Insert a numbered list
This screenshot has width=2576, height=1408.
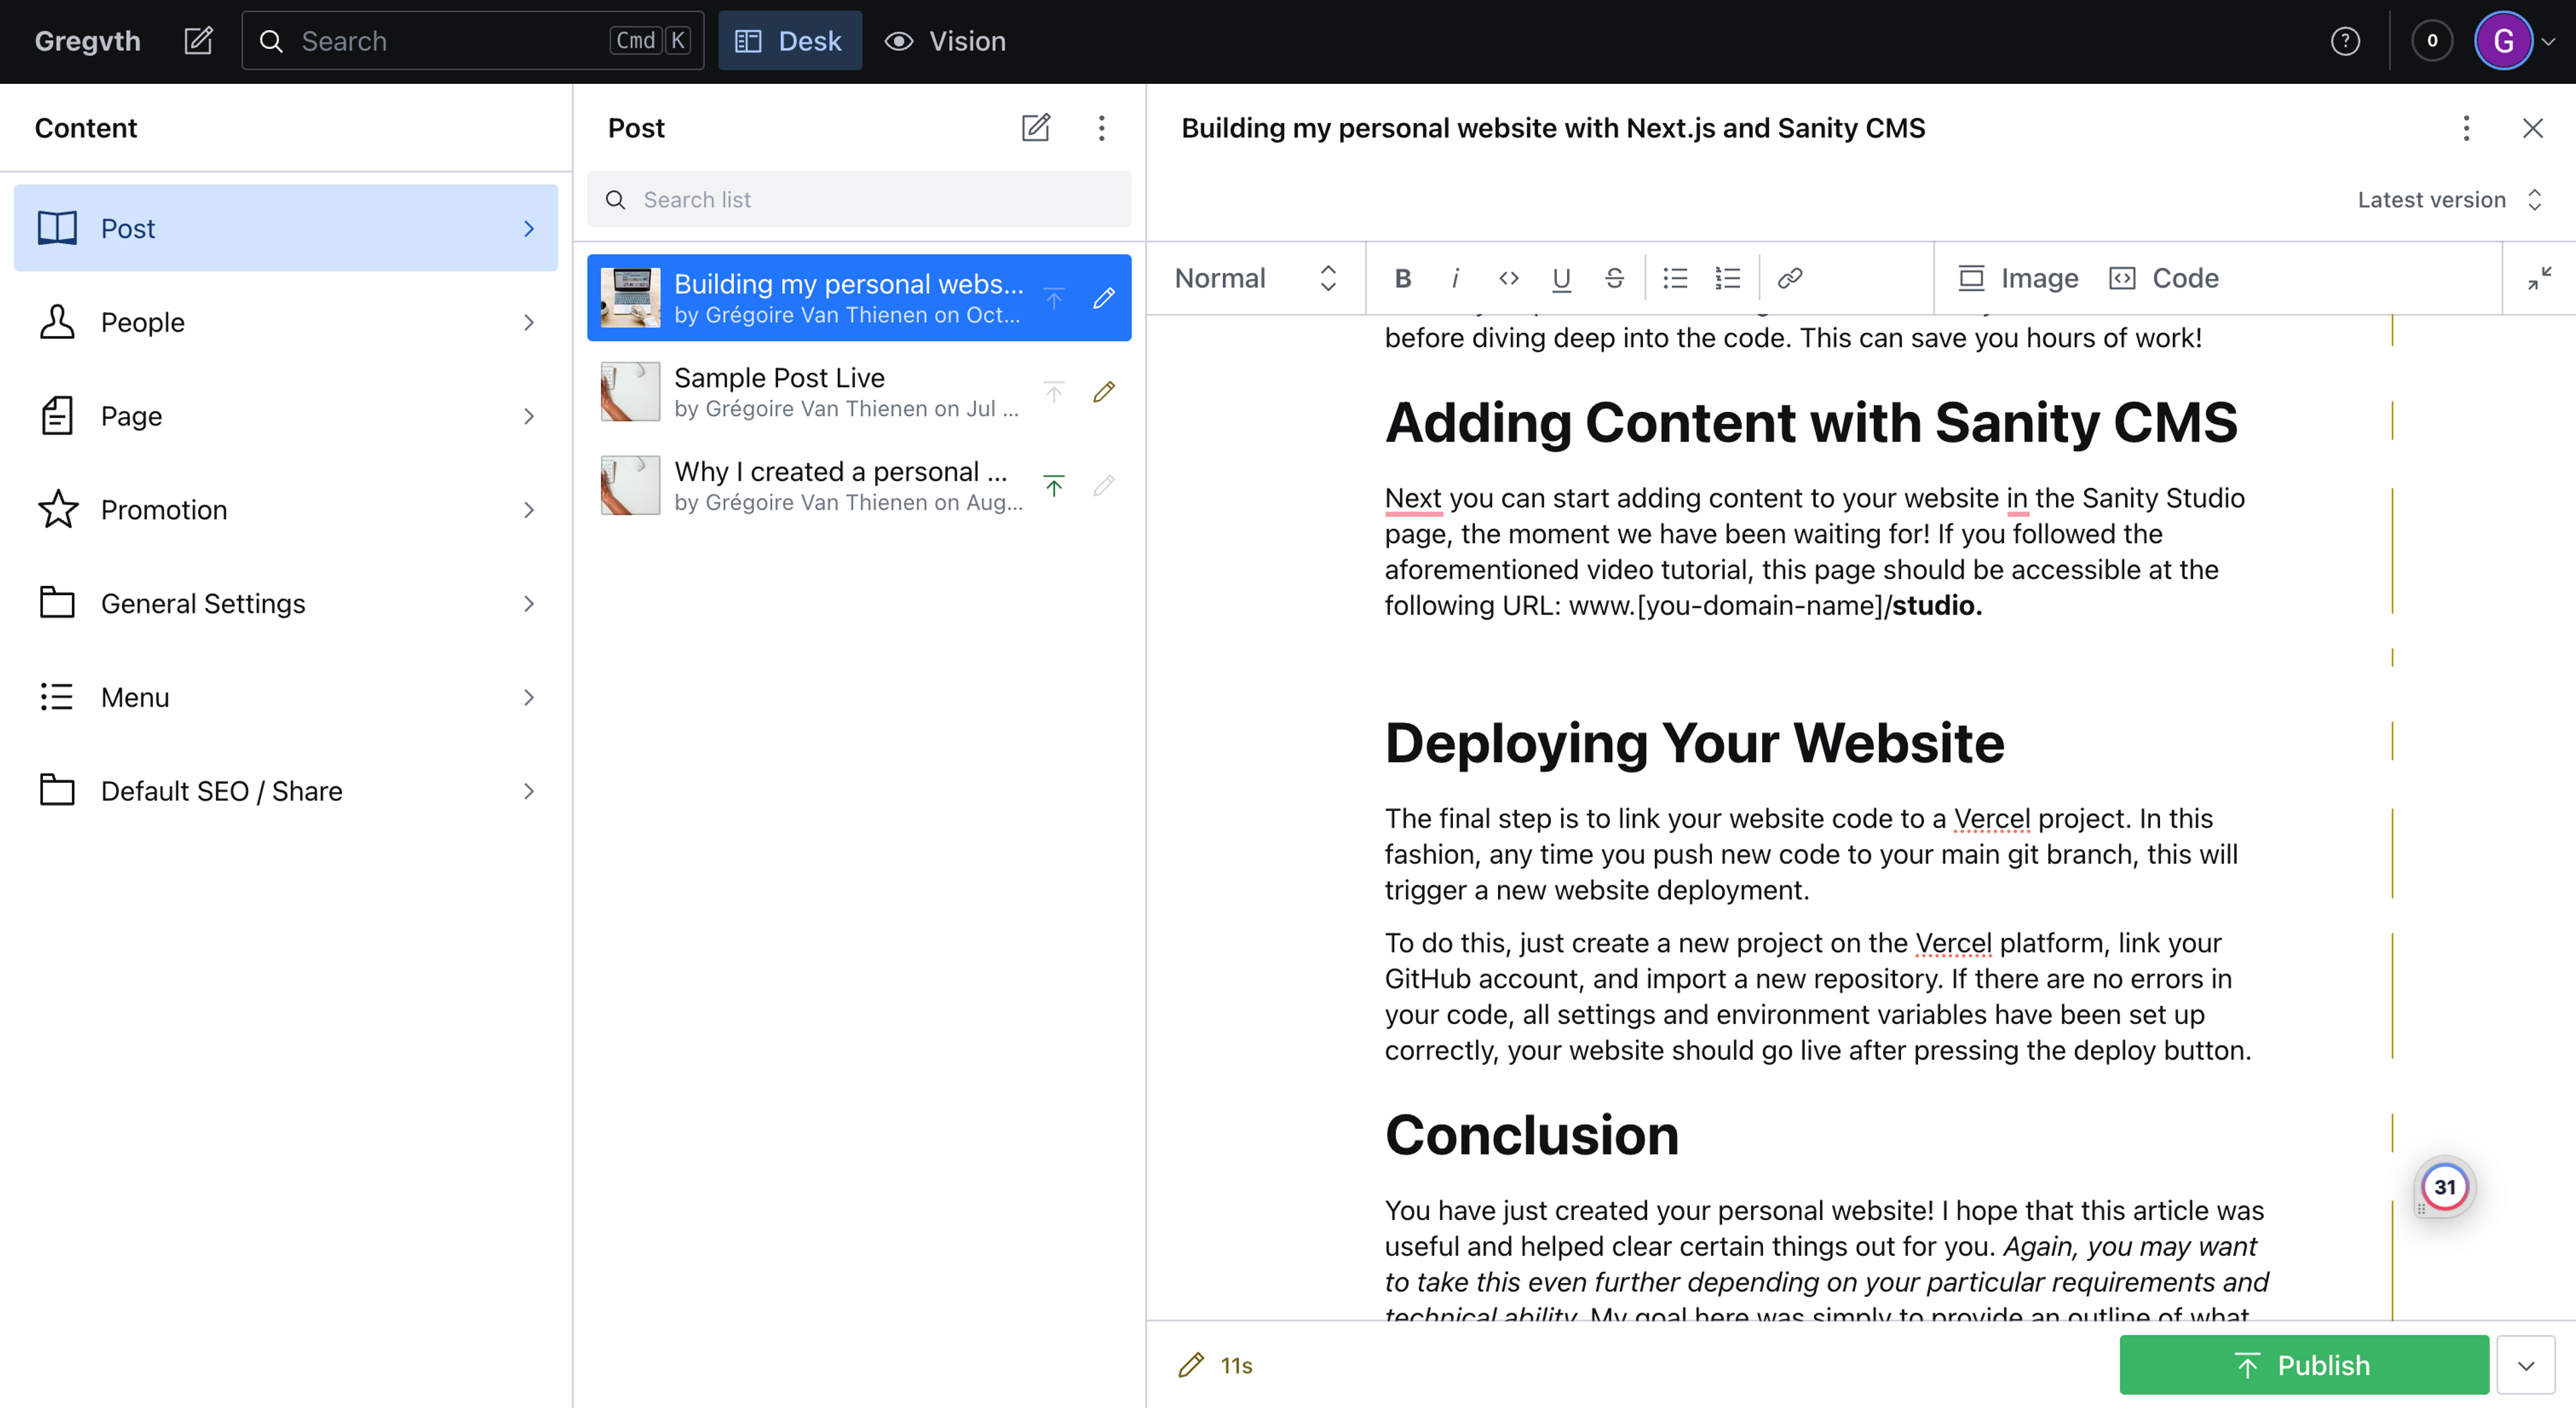point(1728,279)
